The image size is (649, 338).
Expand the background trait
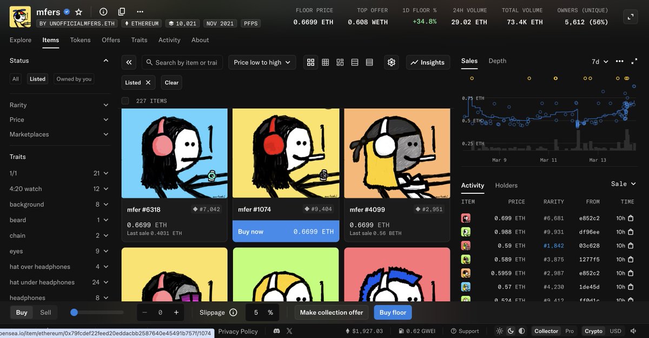tap(59, 205)
